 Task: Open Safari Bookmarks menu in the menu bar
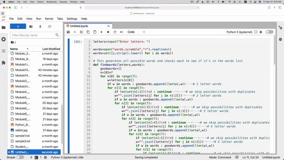(x=51, y=2)
